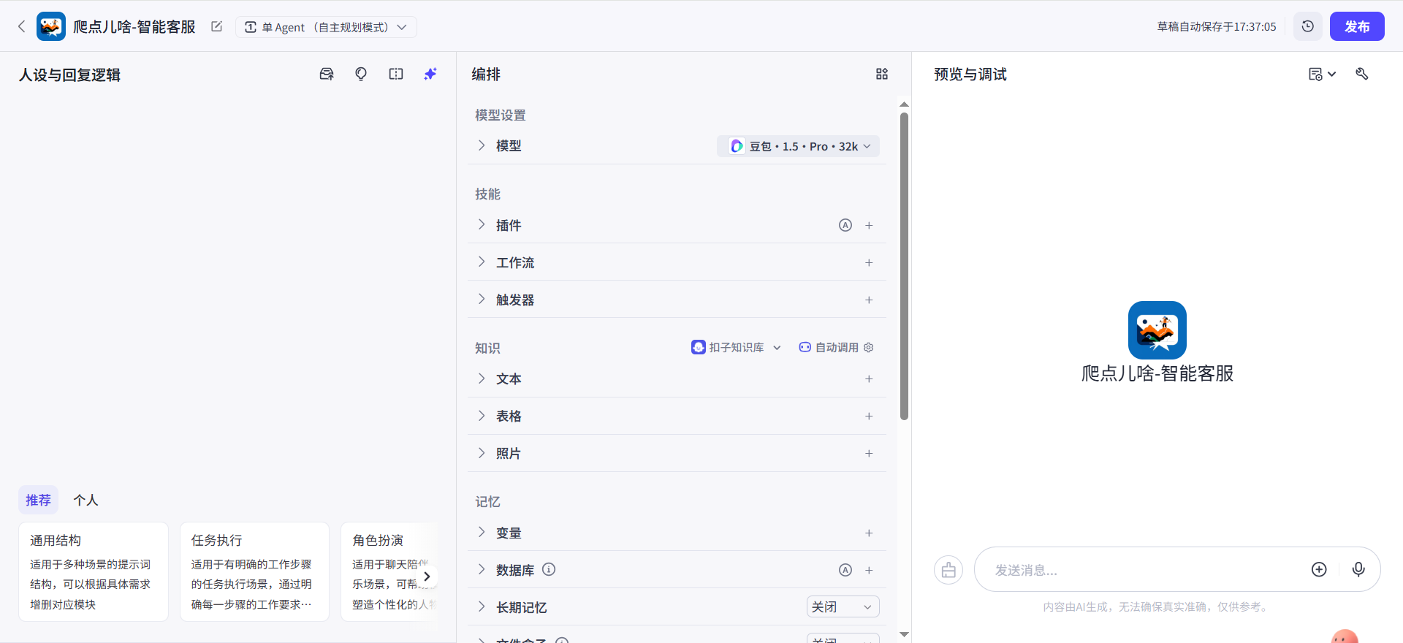This screenshot has height=643, width=1403.
Task: Click the info icon next to 数据库
Action: pos(549,569)
